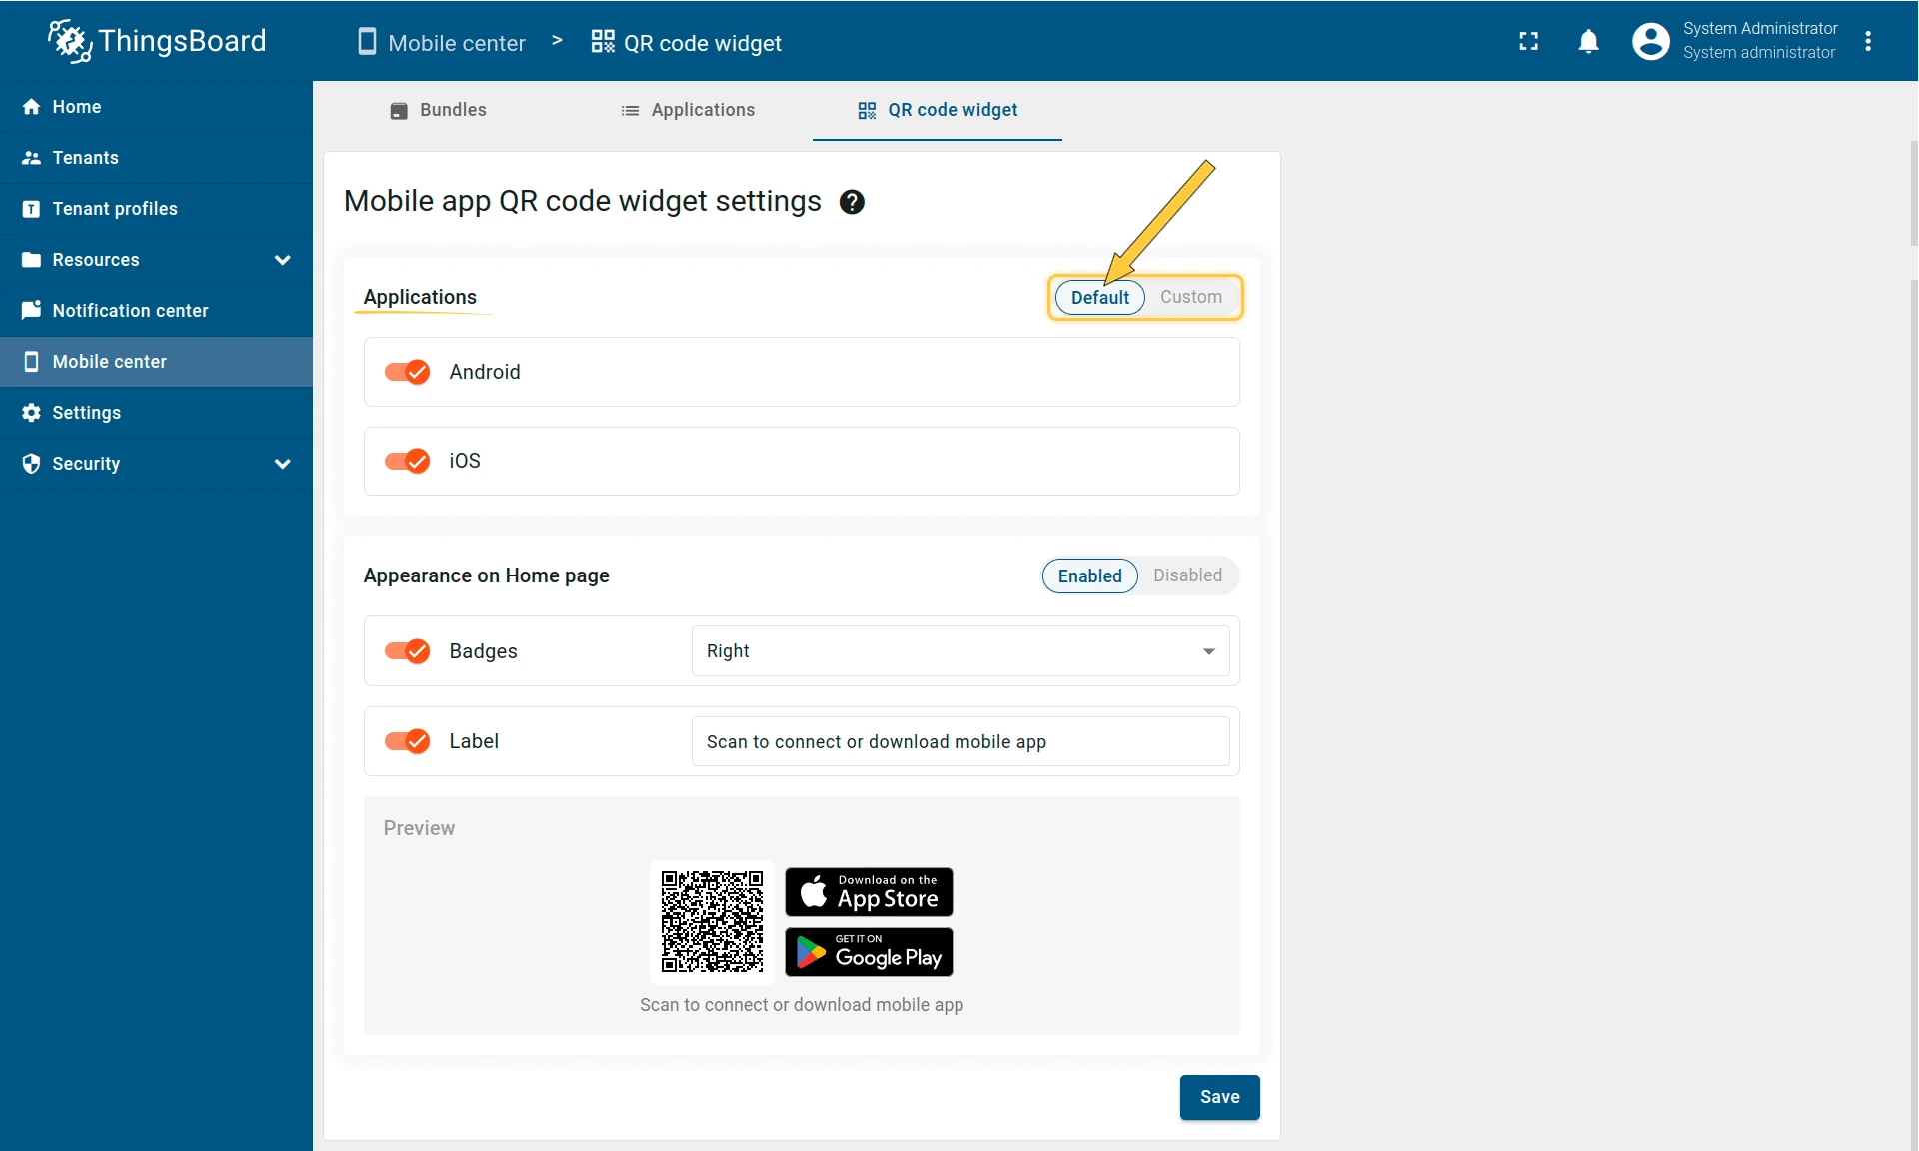Click the Resources folder icon
1919x1151 pixels.
(31, 260)
